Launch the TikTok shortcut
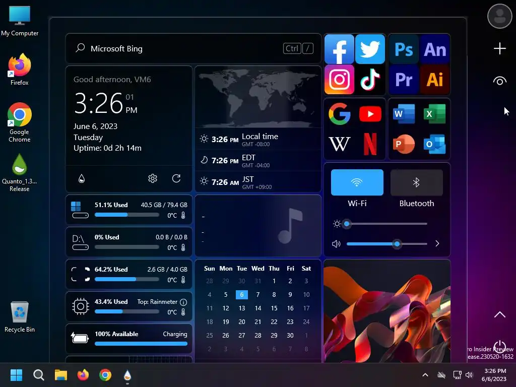Screen dimensions: 516x387 coord(370,79)
